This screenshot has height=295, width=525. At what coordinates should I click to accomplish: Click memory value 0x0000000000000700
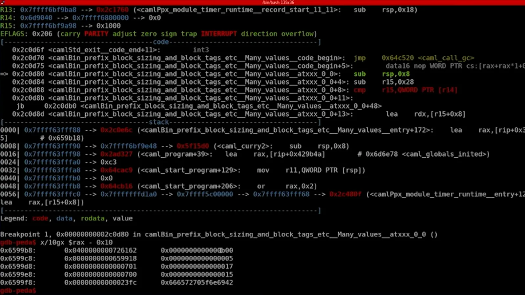100,275
